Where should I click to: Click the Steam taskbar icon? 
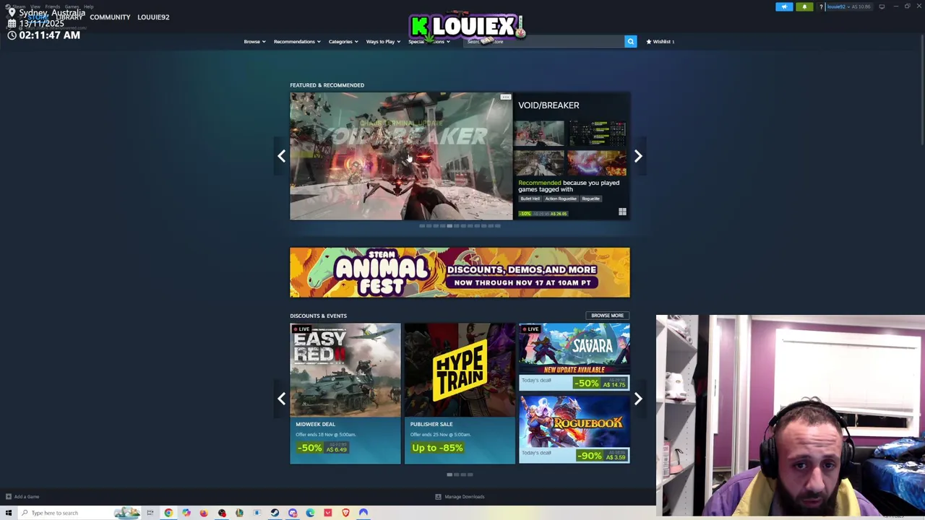[275, 513]
